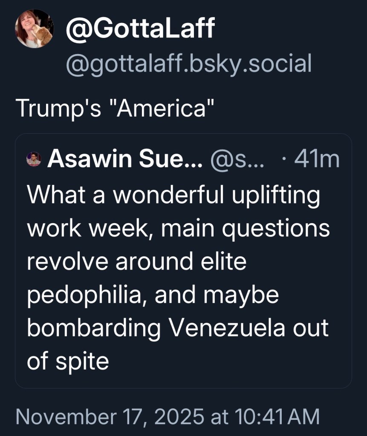Screen dimensions: 367x436
Task: Select the Trump's "America" post text
Action: pyautogui.click(x=115, y=109)
